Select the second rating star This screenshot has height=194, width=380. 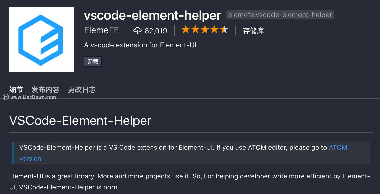(x=195, y=30)
